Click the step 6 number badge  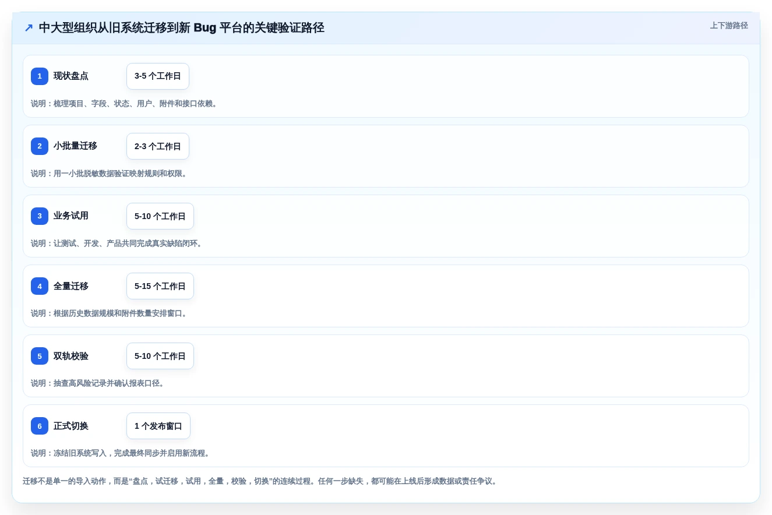coord(40,426)
